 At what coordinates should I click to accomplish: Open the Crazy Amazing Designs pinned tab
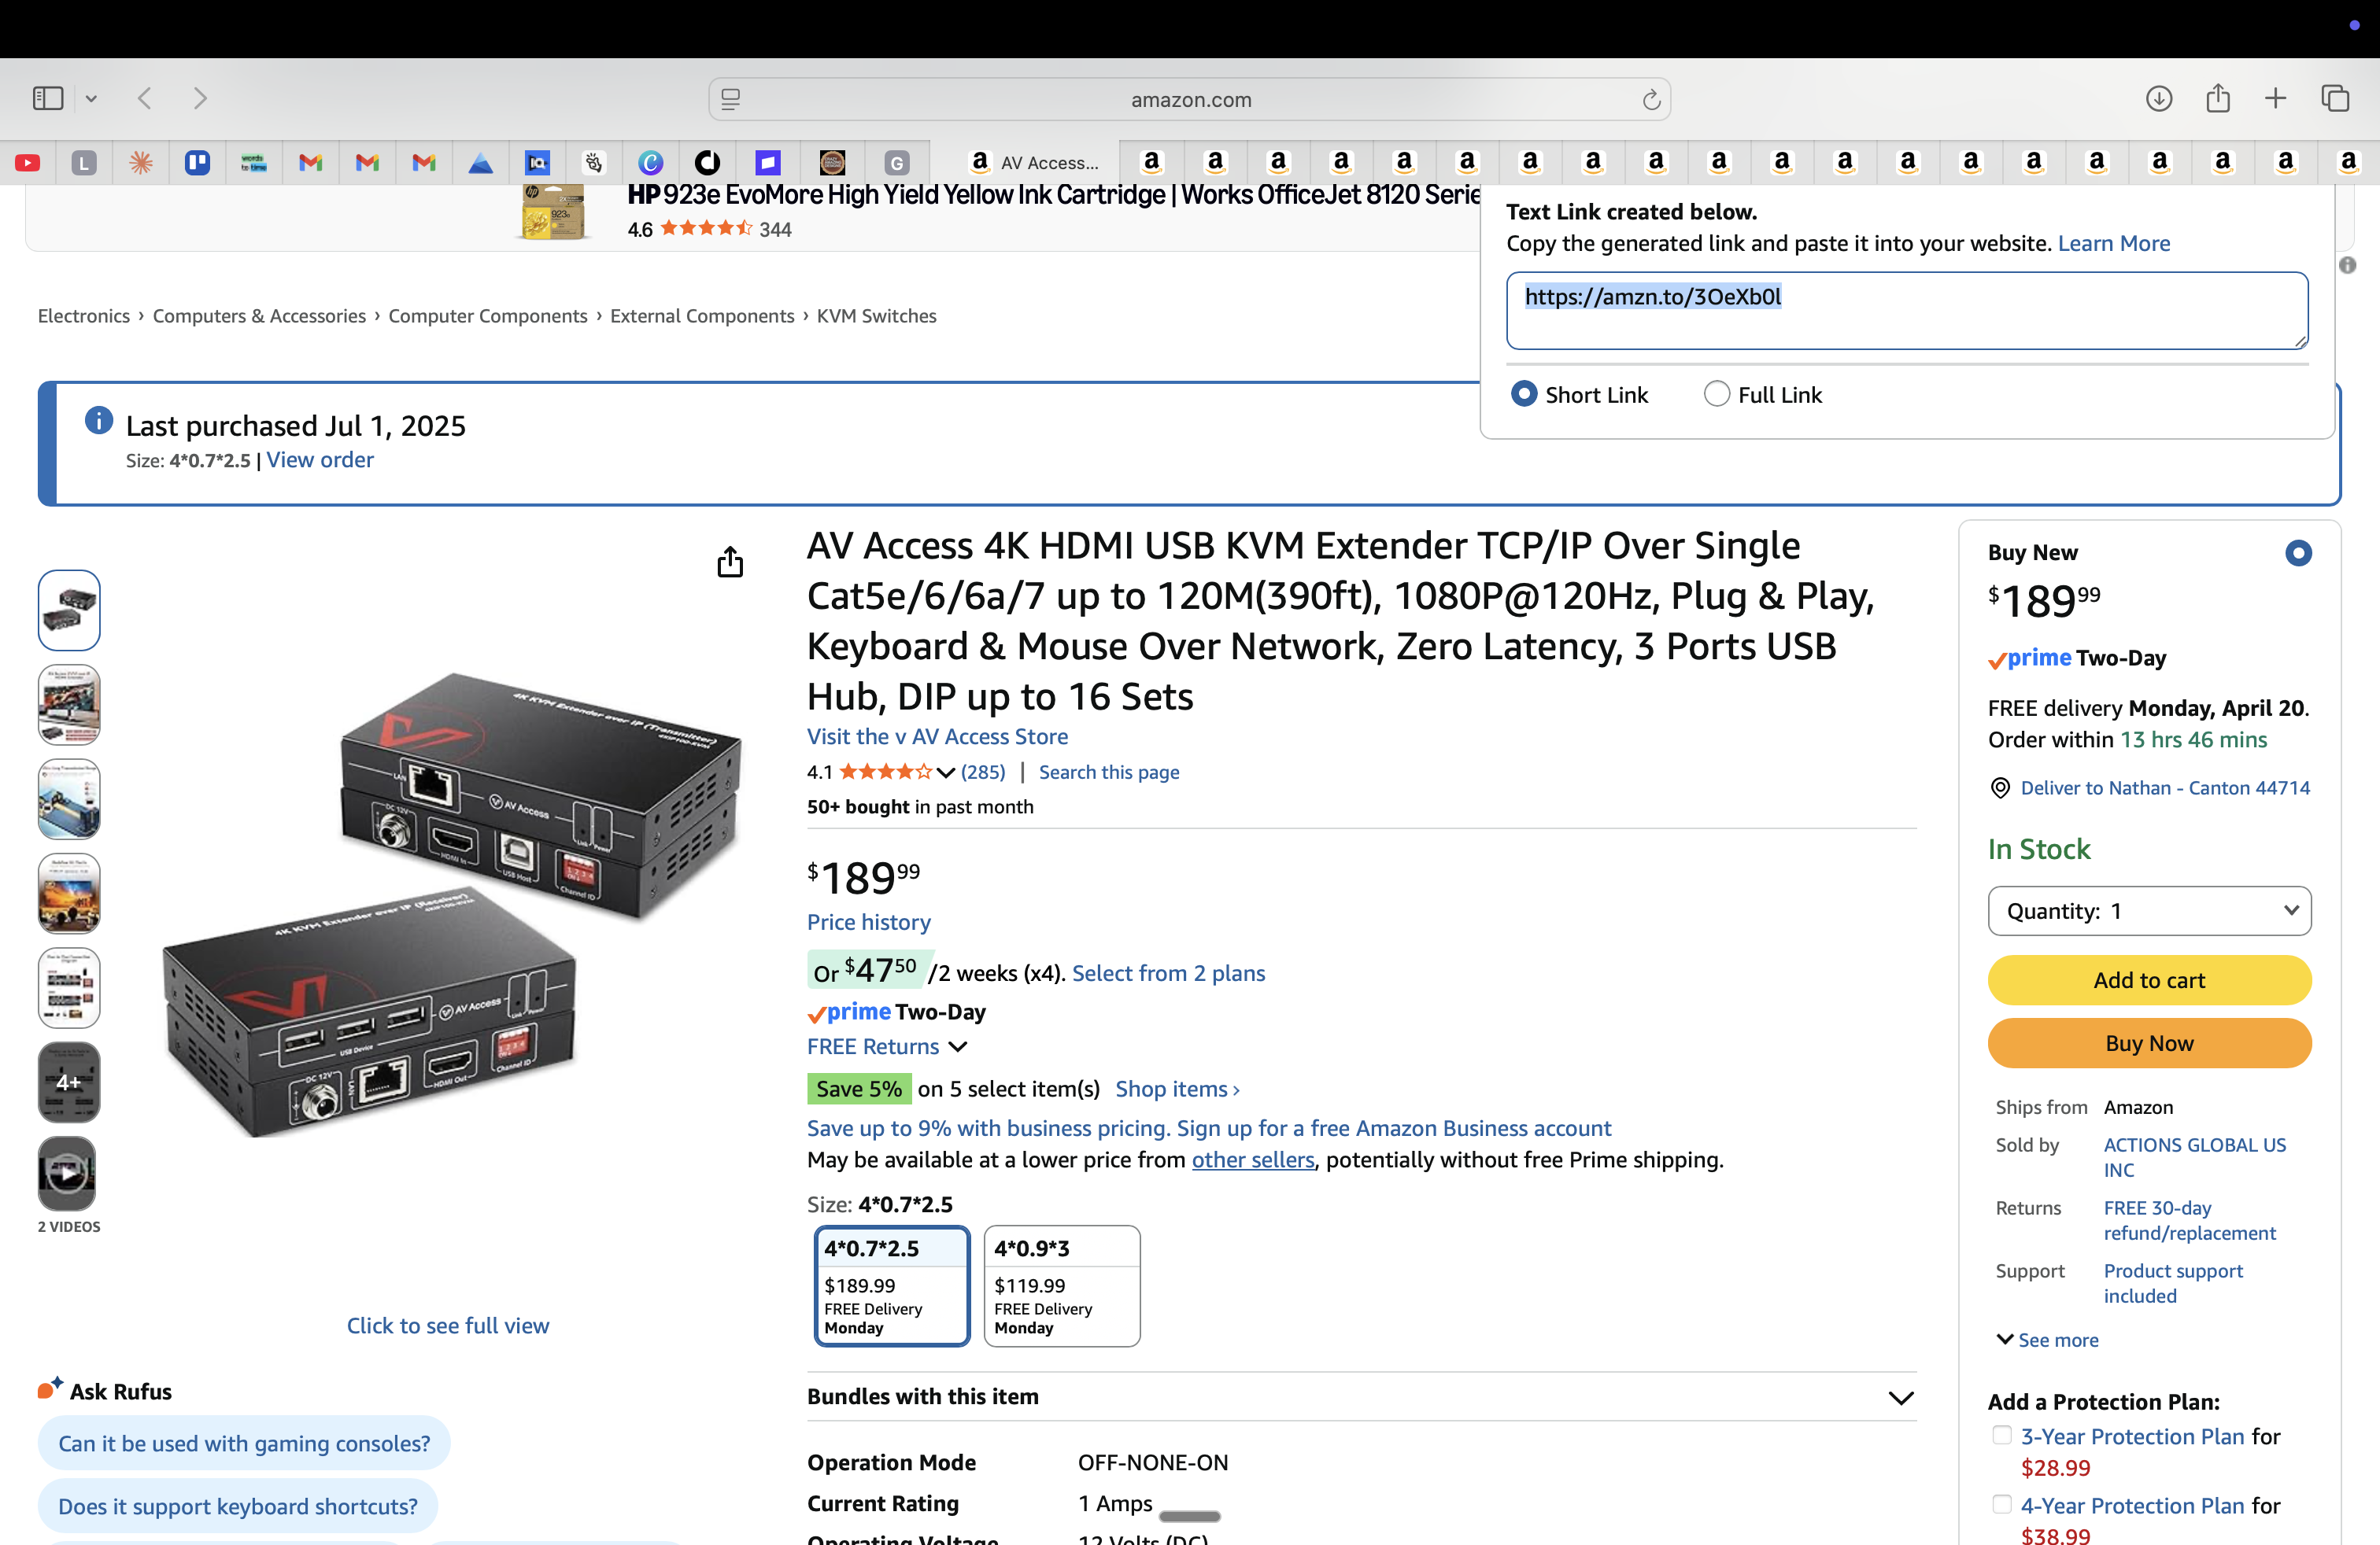[832, 162]
